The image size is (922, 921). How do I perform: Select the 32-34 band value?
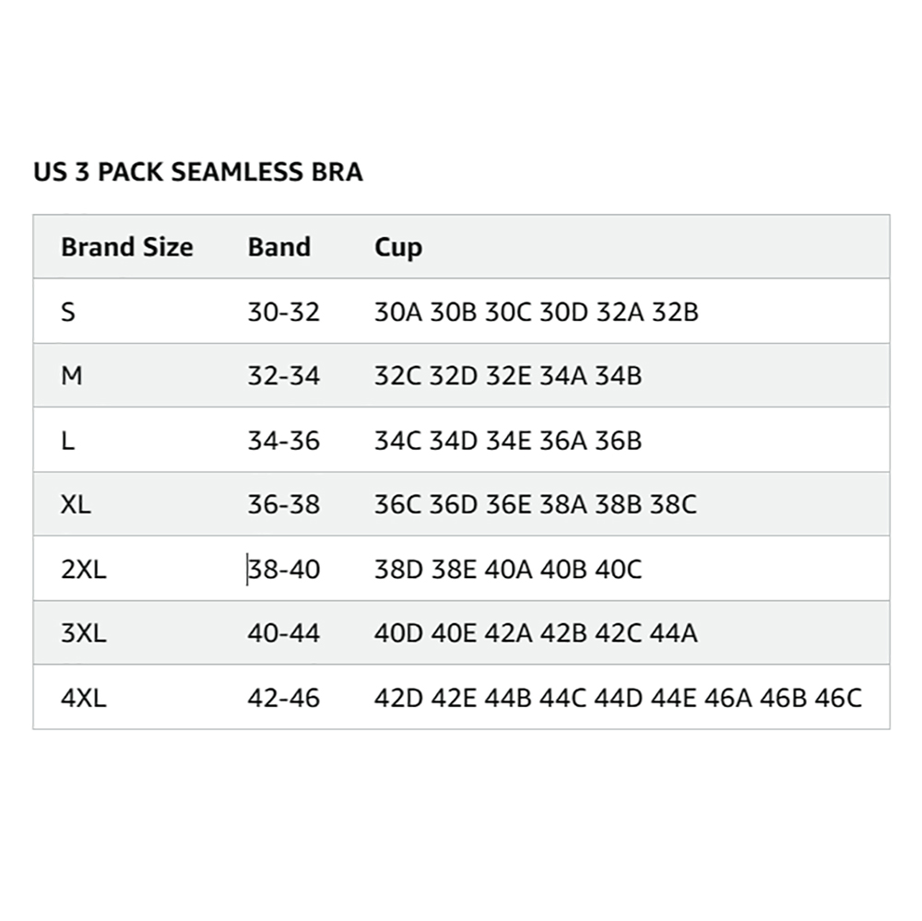pyautogui.click(x=283, y=376)
